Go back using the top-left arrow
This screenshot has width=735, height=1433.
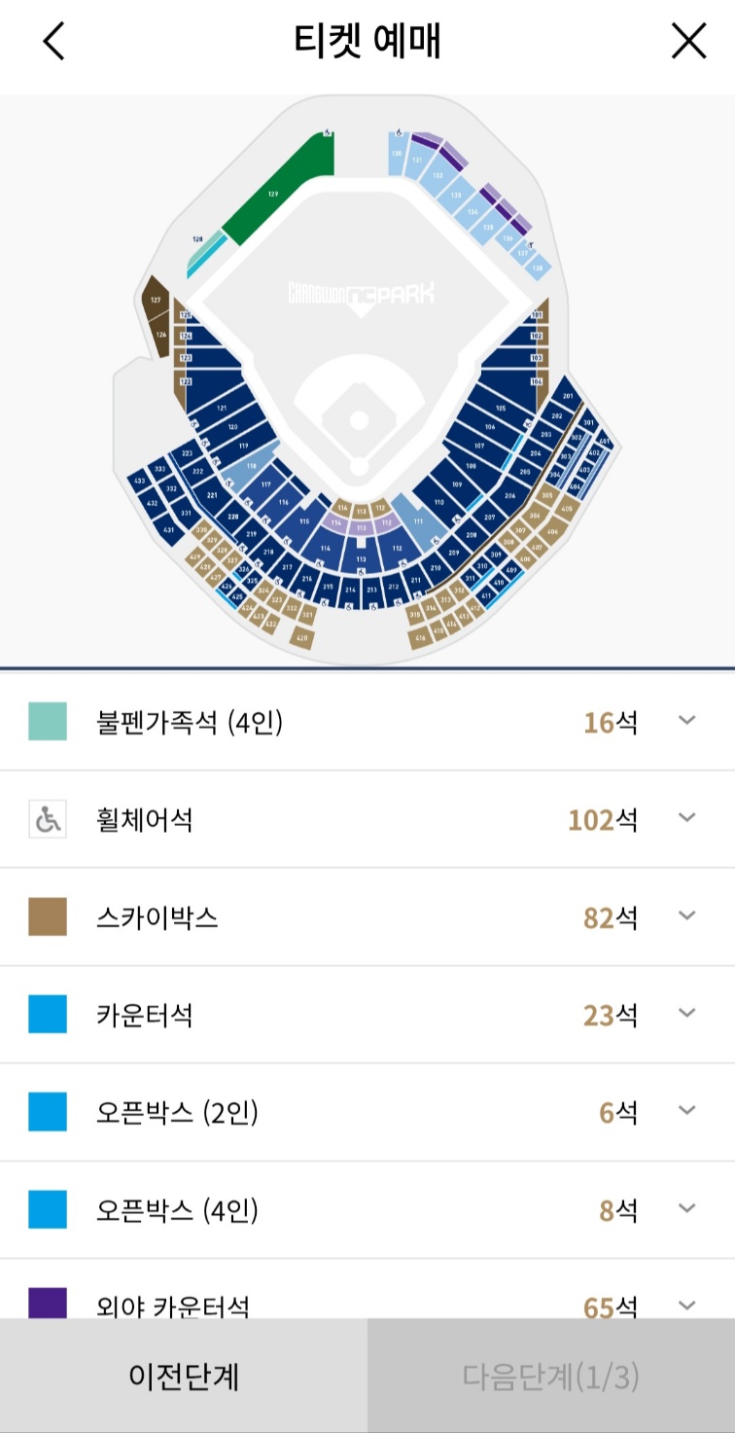54,41
